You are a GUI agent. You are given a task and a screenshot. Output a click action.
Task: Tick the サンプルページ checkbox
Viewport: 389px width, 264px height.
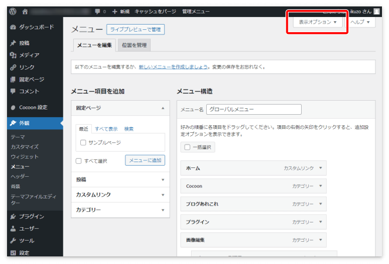click(83, 142)
